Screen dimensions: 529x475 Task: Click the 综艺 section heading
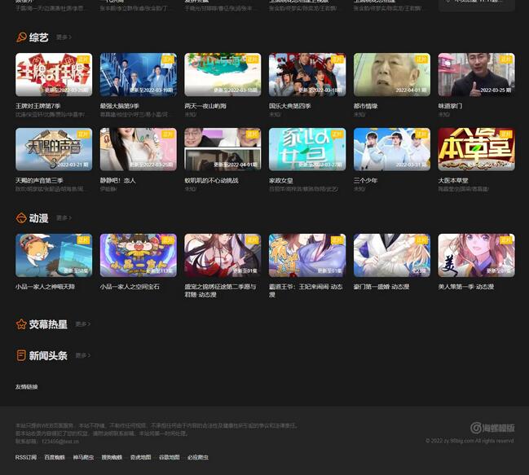[x=39, y=37]
